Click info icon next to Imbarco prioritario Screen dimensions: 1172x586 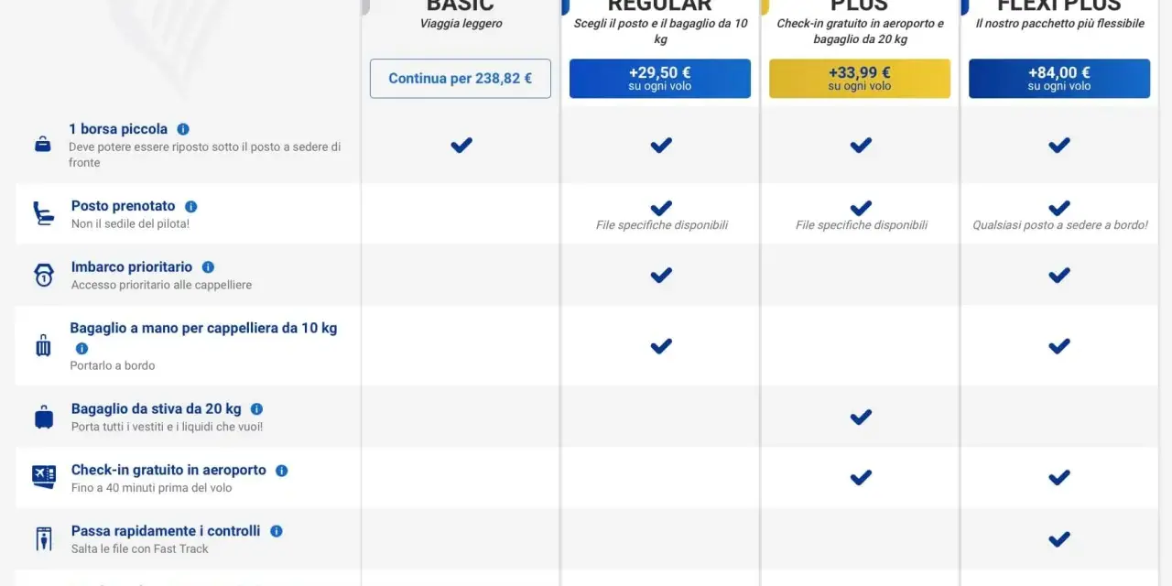tap(208, 266)
